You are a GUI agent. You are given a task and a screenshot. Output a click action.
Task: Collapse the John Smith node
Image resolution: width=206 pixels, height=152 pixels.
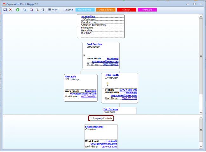[103, 87]
